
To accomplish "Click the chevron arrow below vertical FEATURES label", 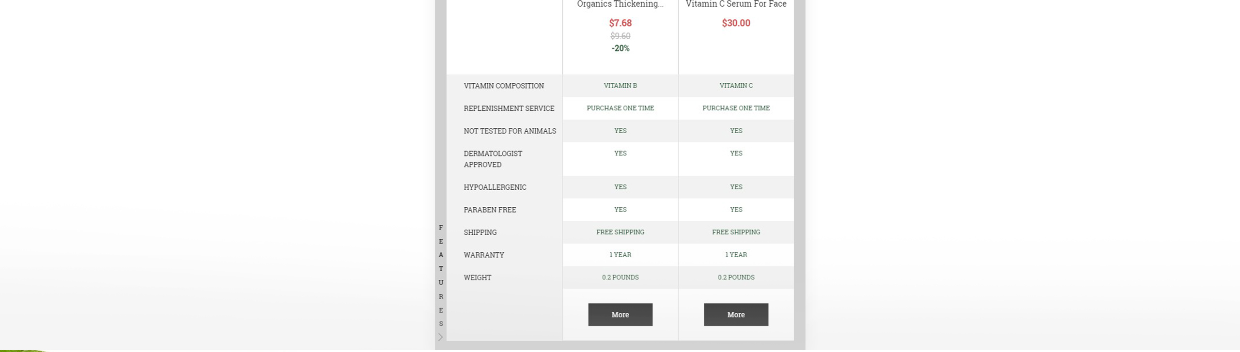I will 440,337.
